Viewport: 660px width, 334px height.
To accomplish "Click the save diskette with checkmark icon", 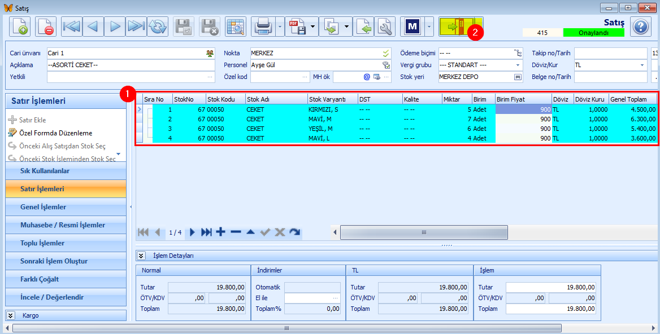I will pos(184,27).
